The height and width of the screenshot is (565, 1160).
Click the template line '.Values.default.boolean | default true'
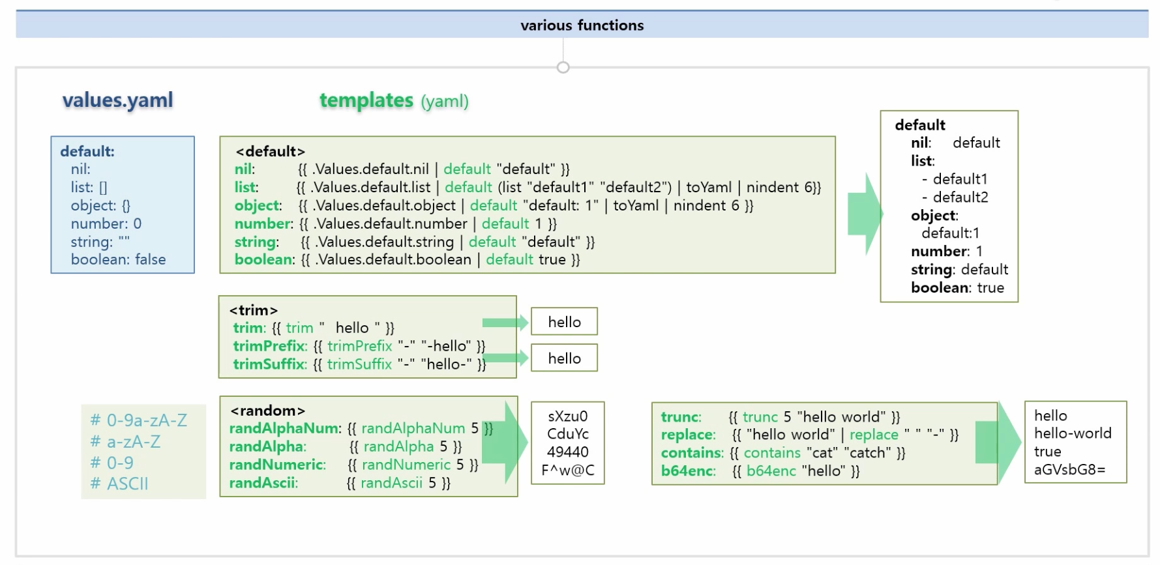(x=407, y=259)
